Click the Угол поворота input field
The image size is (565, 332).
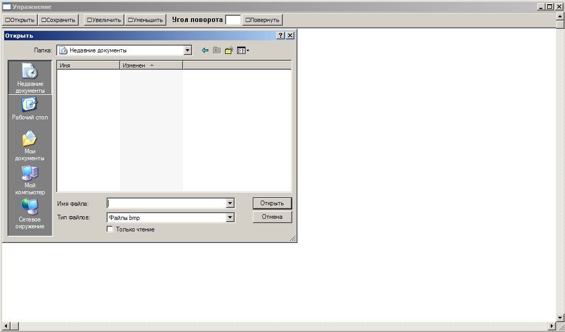coord(233,20)
